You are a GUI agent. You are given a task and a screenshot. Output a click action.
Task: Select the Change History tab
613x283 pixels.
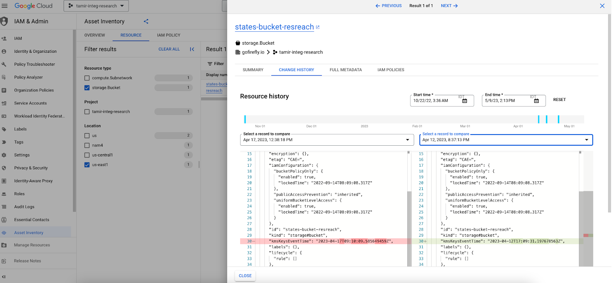pos(297,70)
